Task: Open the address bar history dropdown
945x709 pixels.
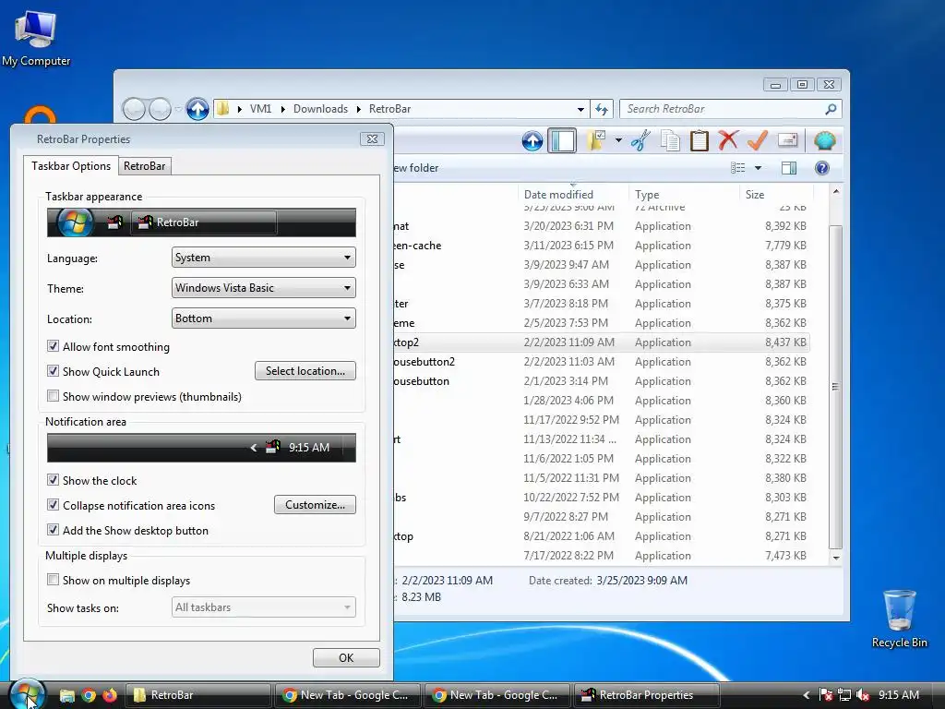Action: tap(580, 109)
